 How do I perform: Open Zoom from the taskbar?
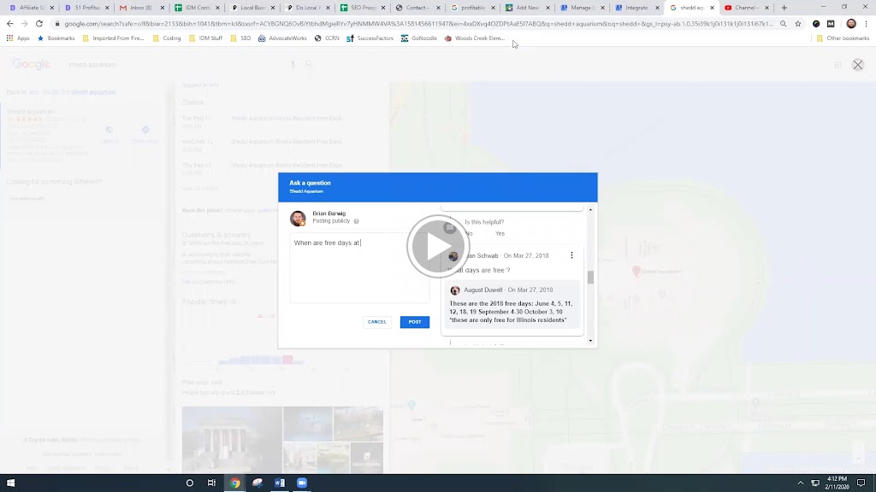[x=302, y=483]
